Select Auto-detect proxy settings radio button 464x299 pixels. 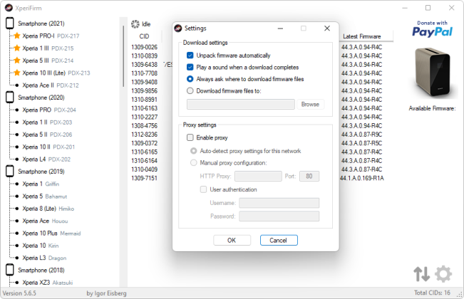pos(194,151)
